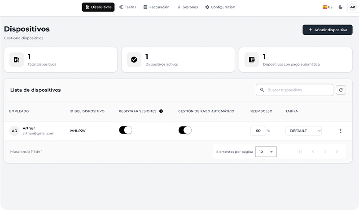Disable Registrar Sesiones toggle for Arthur
Image resolution: width=359 pixels, height=210 pixels.
[125, 130]
